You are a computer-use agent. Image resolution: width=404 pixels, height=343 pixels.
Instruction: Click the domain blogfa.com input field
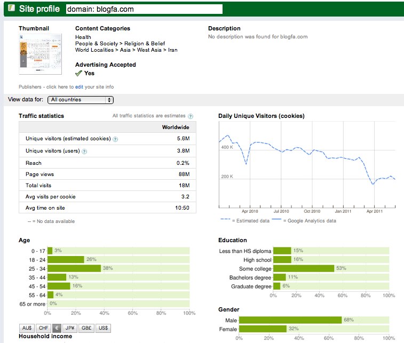144,9
